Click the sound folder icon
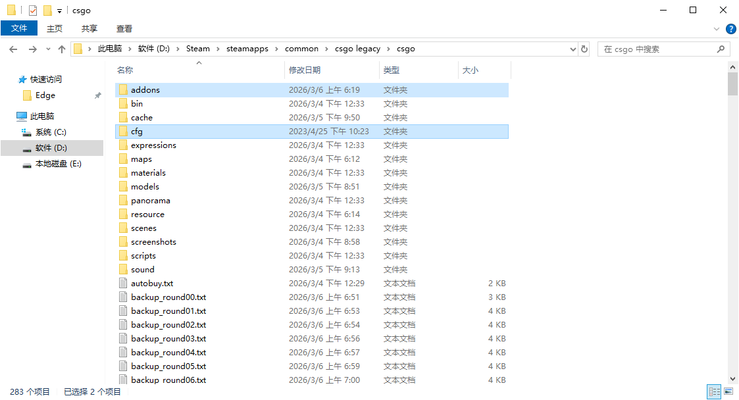This screenshot has height=400, width=739. click(123, 270)
